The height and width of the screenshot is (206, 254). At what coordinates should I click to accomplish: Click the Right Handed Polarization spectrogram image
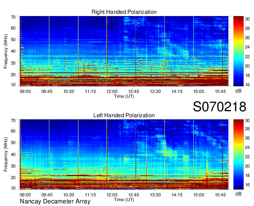point(124,51)
